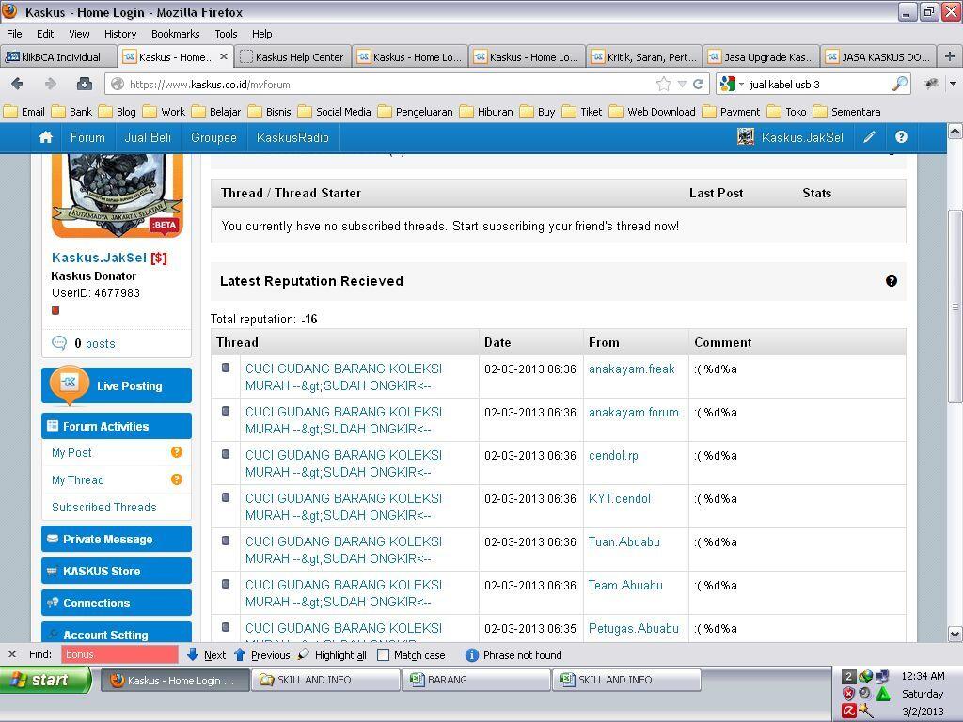
Task: Click the help icon beside Latest Reputation Recieved
Action: coord(891,281)
